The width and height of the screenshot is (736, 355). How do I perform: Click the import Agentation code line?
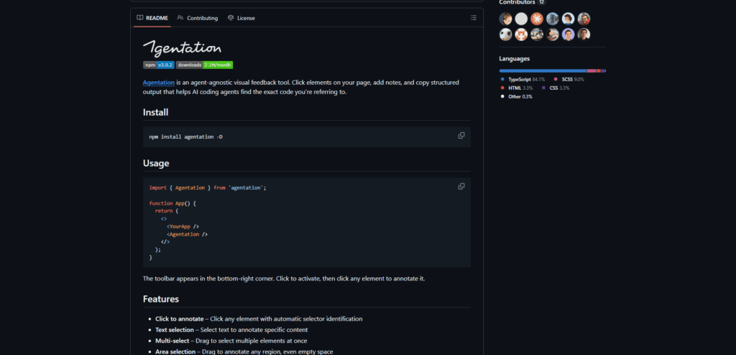tap(208, 188)
